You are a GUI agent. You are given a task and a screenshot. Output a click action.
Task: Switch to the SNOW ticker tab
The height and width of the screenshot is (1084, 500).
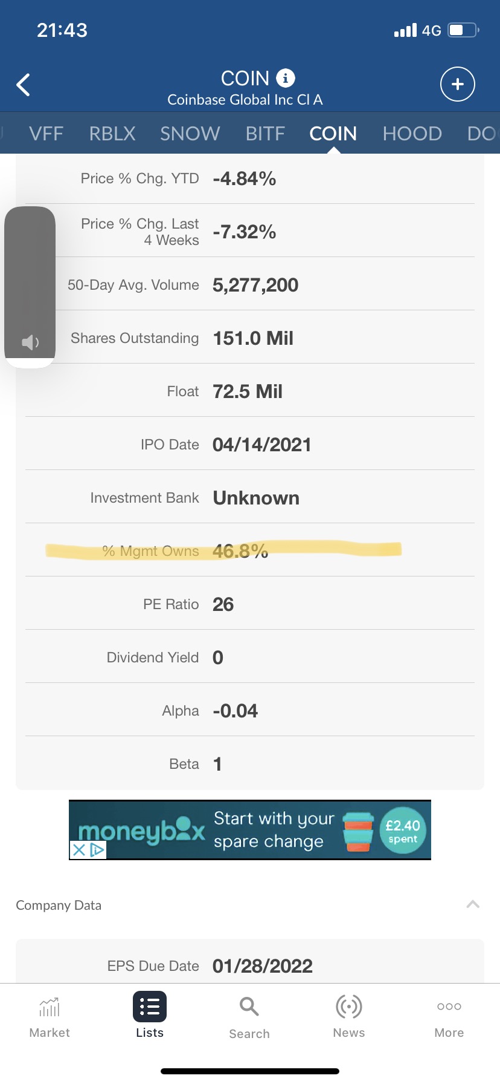(190, 133)
